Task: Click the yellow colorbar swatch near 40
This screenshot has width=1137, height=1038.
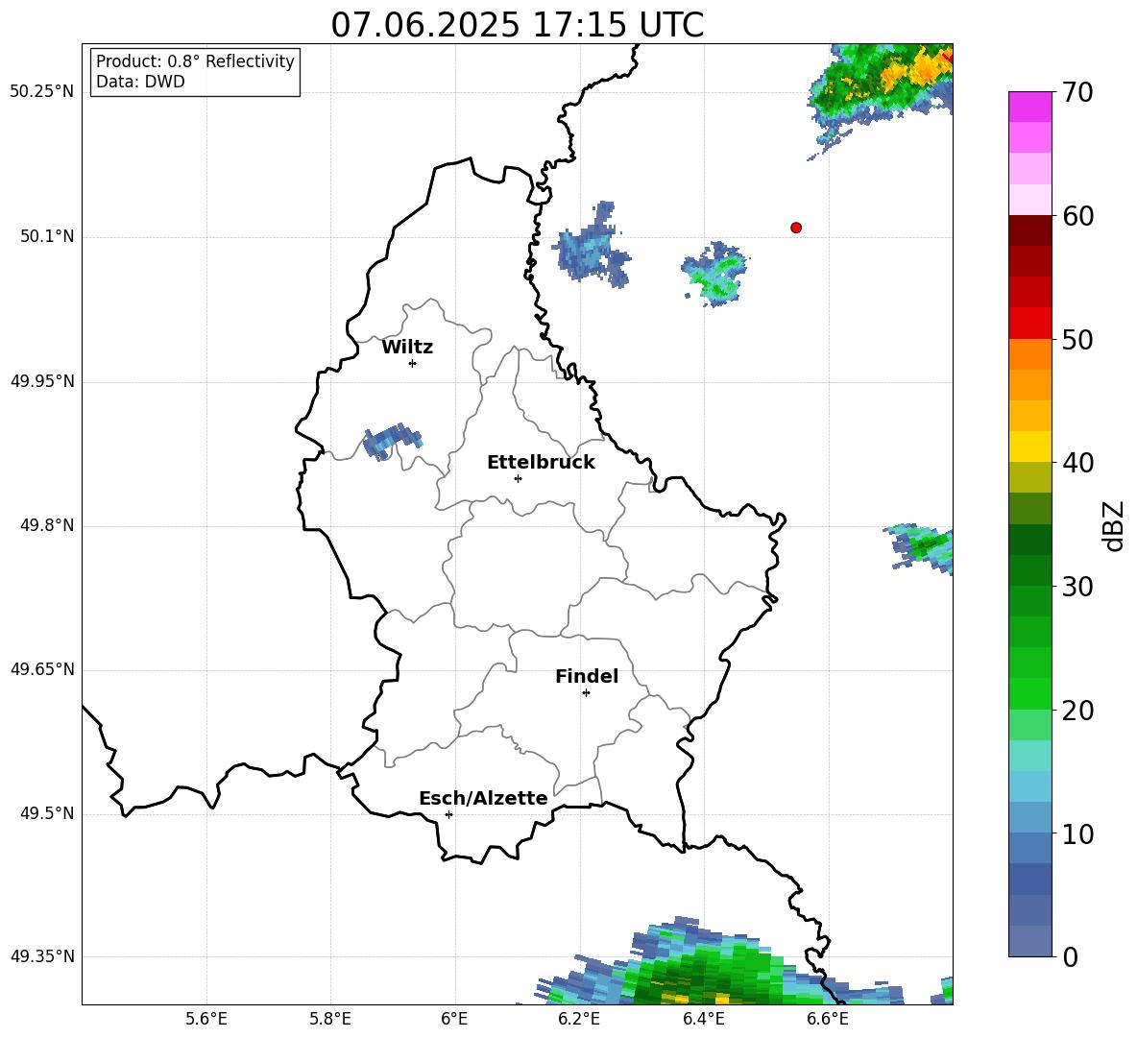Action: 1029,447
